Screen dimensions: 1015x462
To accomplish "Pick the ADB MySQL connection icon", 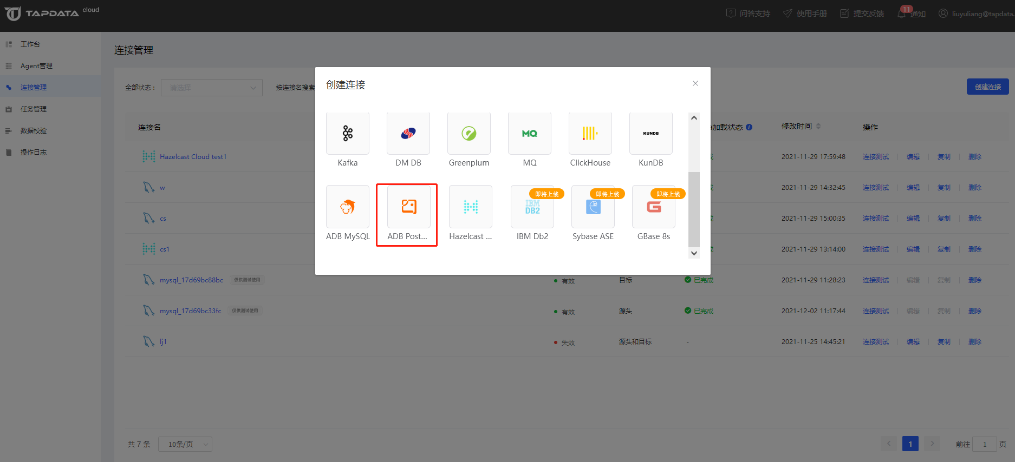I will coord(348,207).
